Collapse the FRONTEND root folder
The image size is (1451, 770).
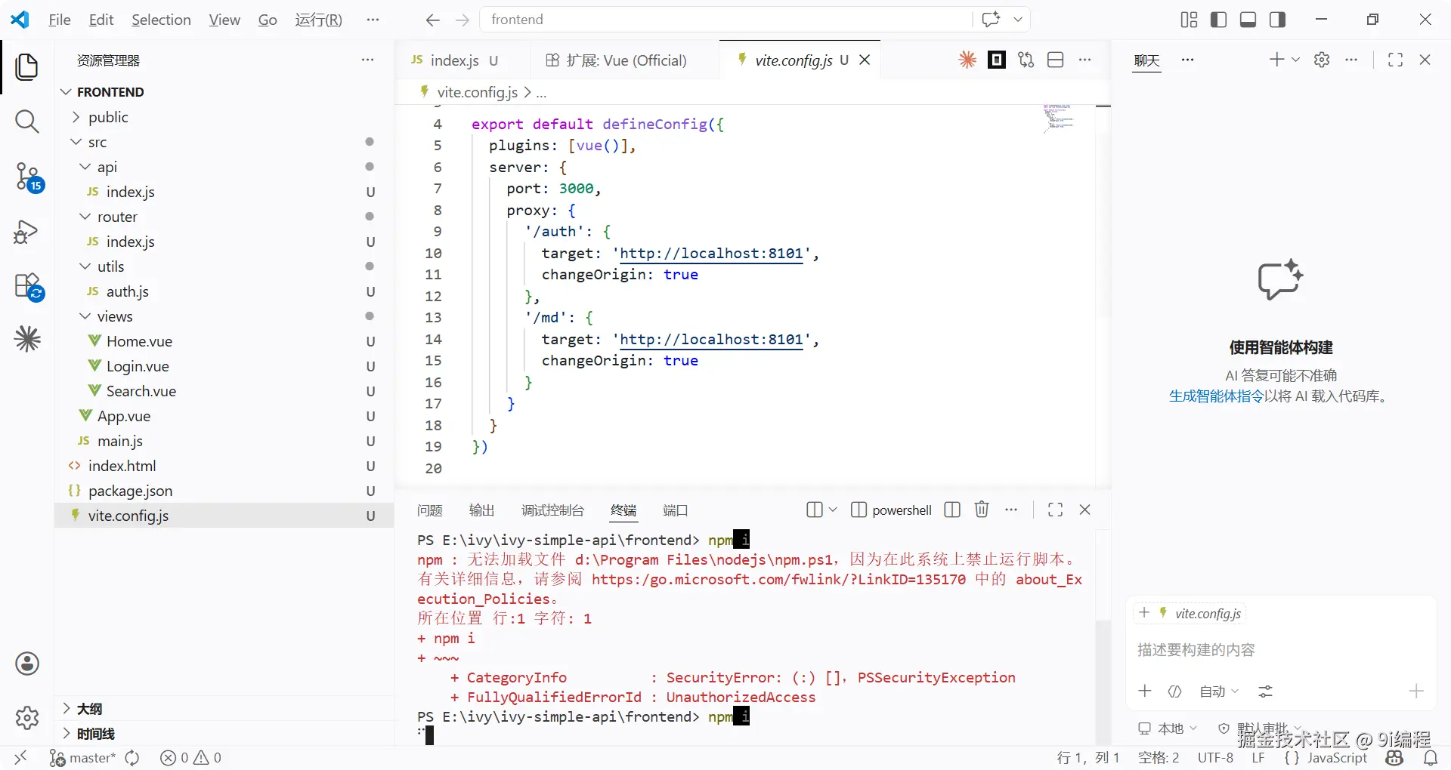pos(67,92)
